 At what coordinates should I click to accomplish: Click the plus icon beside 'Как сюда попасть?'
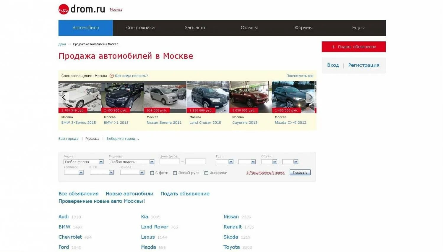[x=111, y=76]
